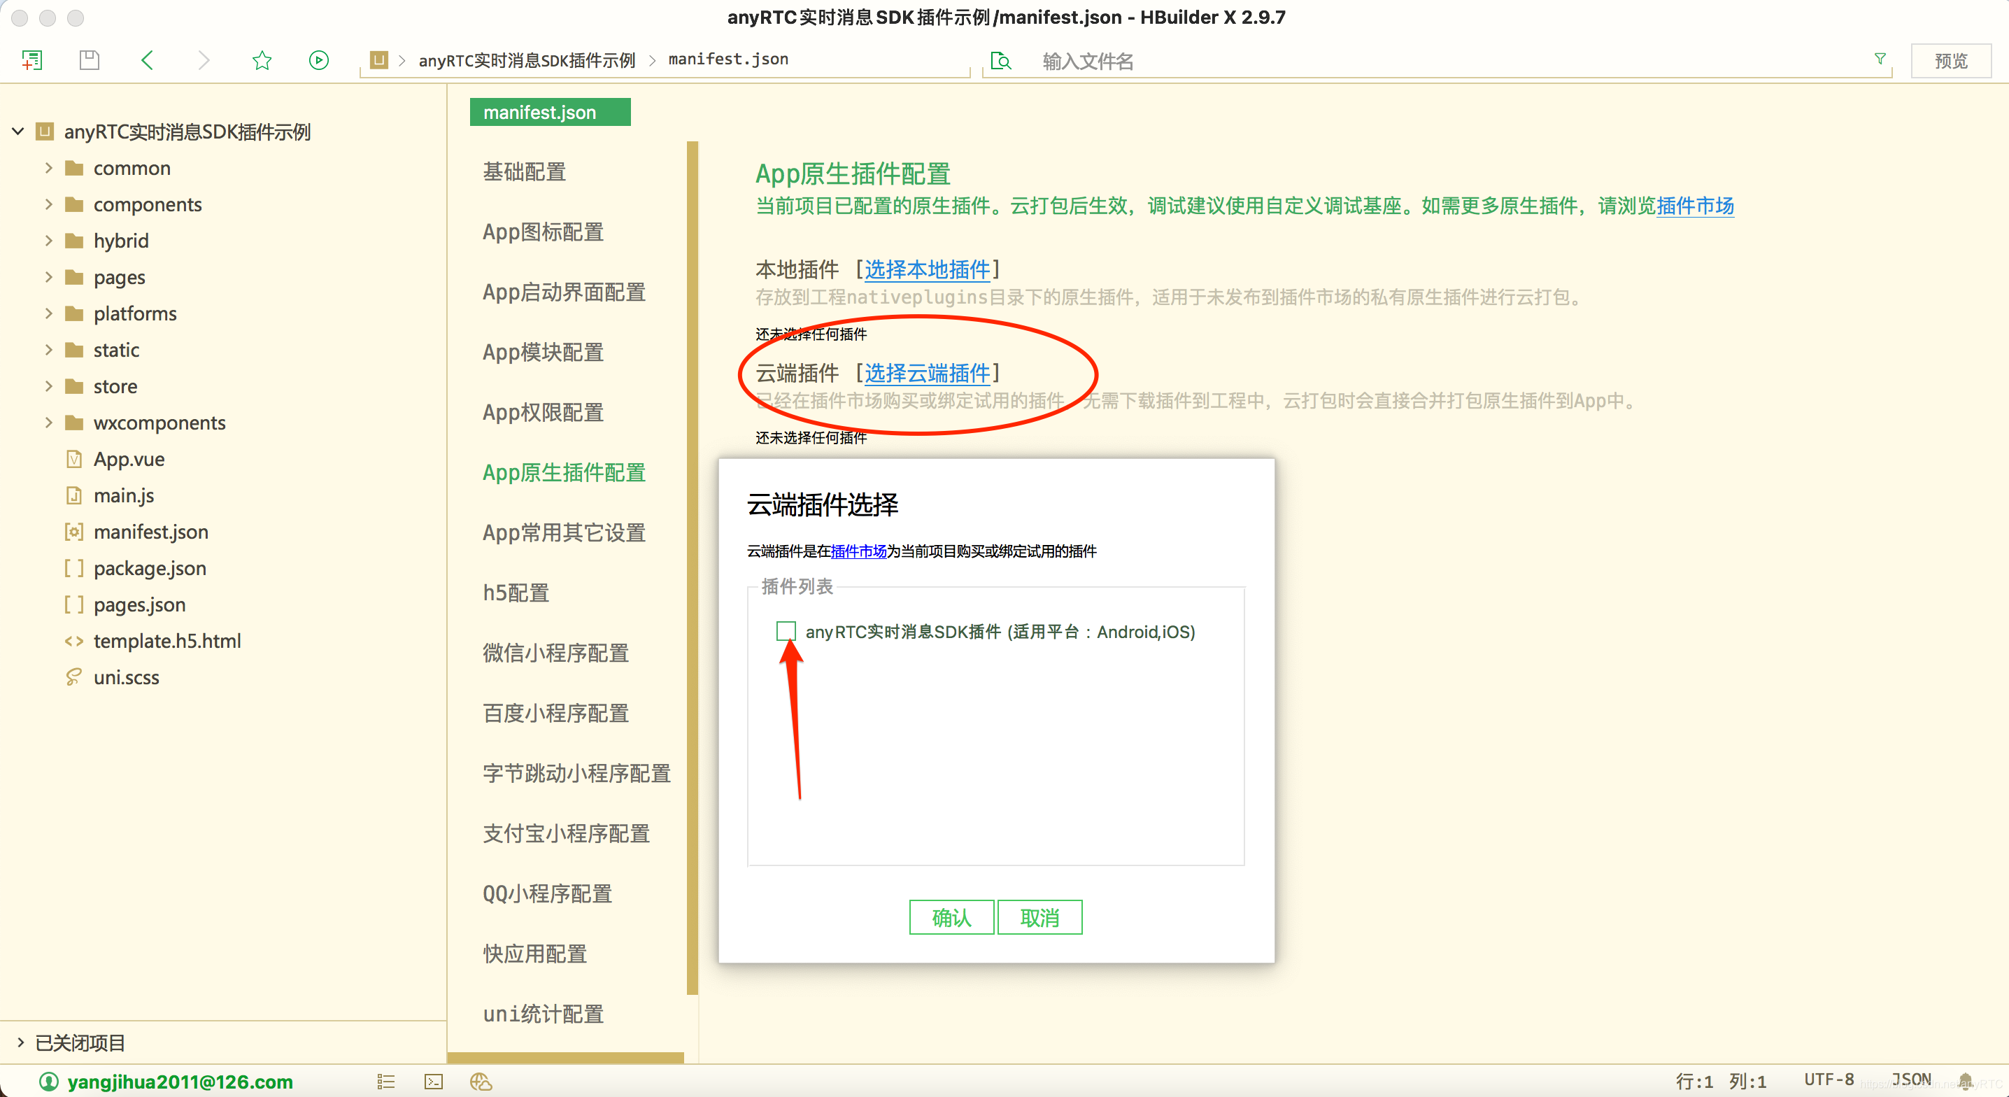This screenshot has width=2009, height=1097.
Task: Click 选择云端插件 hyperlink
Action: 926,371
